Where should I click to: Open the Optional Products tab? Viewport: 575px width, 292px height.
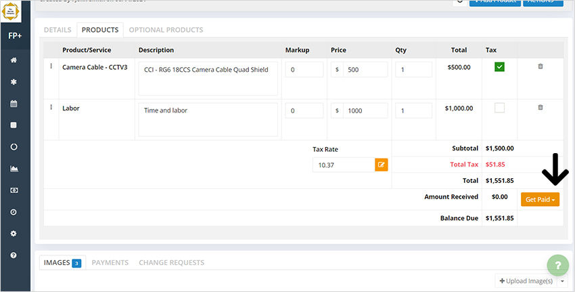click(166, 30)
